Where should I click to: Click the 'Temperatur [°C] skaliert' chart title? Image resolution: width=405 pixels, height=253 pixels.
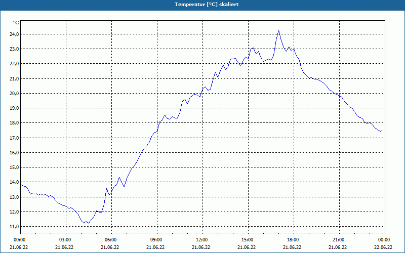coord(207,5)
